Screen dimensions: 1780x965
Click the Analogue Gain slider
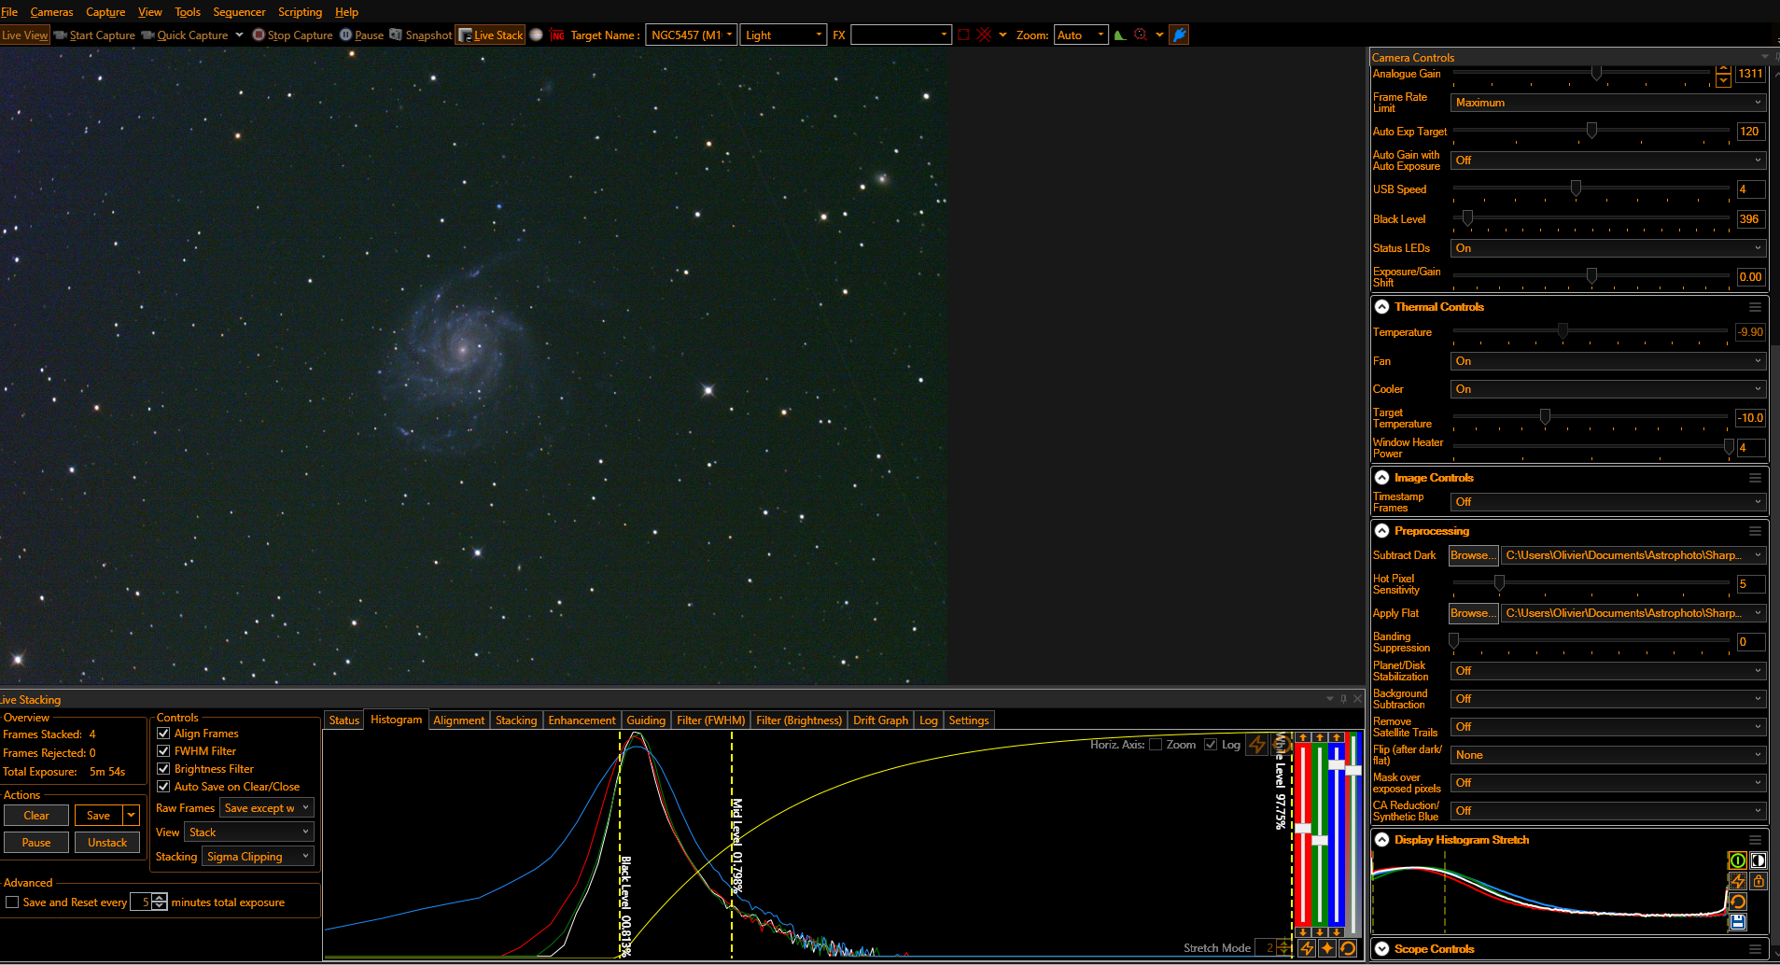point(1581,73)
